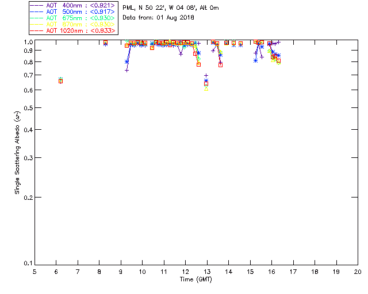Click the blue asterisk marker at 0.8 near time 15

click(x=255, y=60)
